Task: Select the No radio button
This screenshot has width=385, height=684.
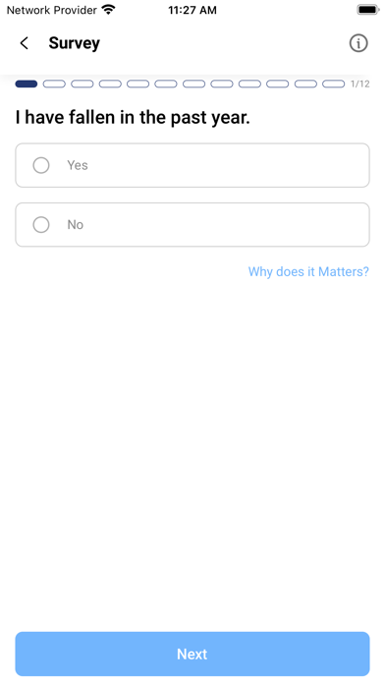Action: [41, 225]
